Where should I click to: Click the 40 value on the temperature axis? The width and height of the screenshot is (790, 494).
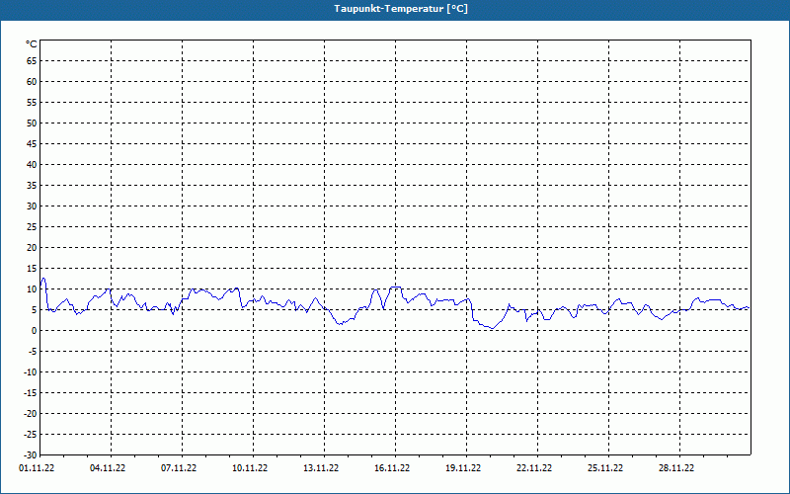pos(32,165)
